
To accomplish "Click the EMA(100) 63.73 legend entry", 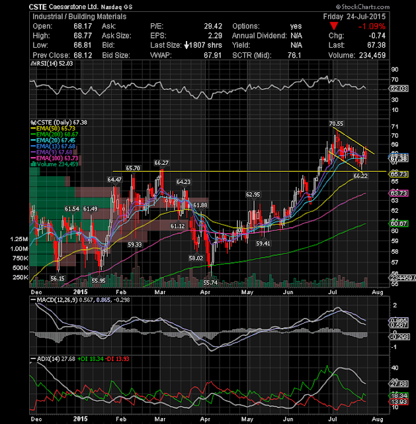I will coord(54,158).
